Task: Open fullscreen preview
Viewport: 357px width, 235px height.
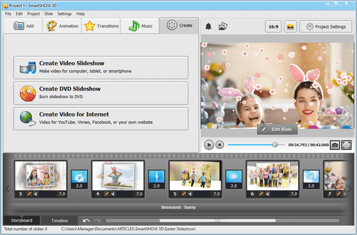Action: [x=346, y=145]
